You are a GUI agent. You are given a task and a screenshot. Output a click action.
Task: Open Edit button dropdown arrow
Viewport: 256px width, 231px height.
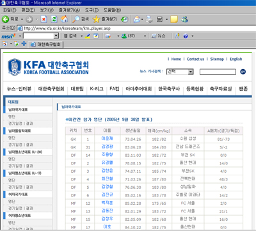166,19
